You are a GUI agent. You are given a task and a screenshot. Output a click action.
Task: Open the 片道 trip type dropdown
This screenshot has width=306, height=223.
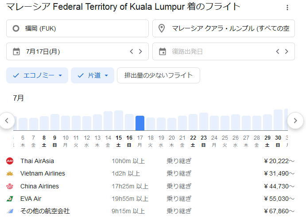click(93, 75)
